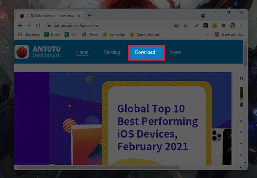Screen dimensions: 257x178
Task: Minimize the Chrome window
Action: 216,13
